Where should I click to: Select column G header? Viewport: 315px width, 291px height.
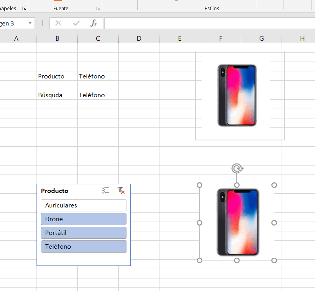click(x=261, y=38)
